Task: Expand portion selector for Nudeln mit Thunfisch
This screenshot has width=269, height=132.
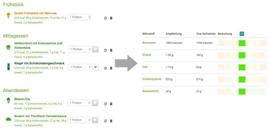Action: (x=79, y=120)
